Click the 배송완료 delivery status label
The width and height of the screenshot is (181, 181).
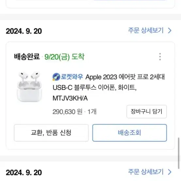pos(27,57)
